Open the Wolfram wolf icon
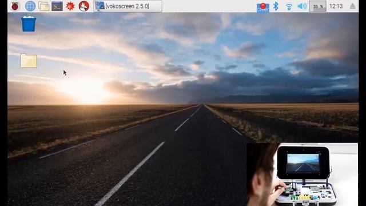Viewport: 366px width, 206px height. click(x=84, y=6)
